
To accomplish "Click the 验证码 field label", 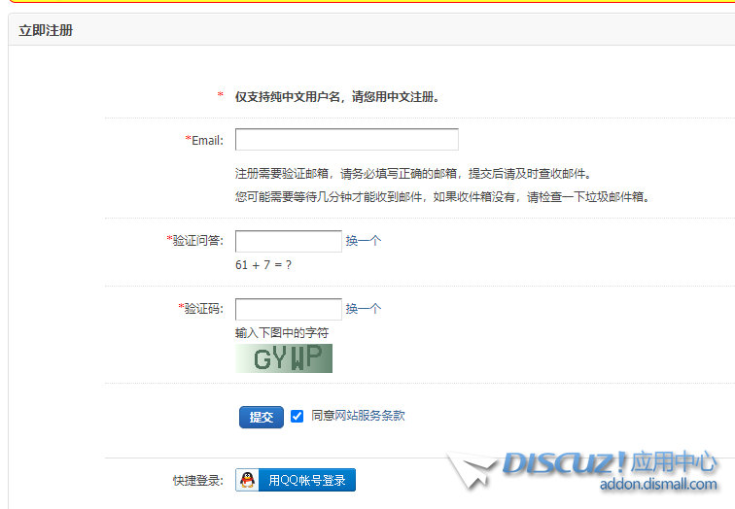I will (200, 309).
